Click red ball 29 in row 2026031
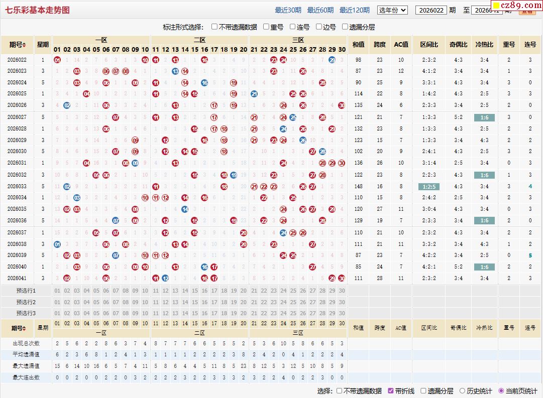Screen dimensions: 543x398 pos(332,163)
